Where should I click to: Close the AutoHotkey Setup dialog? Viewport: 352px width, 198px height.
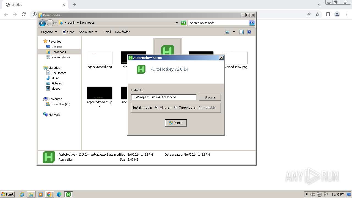(x=221, y=58)
